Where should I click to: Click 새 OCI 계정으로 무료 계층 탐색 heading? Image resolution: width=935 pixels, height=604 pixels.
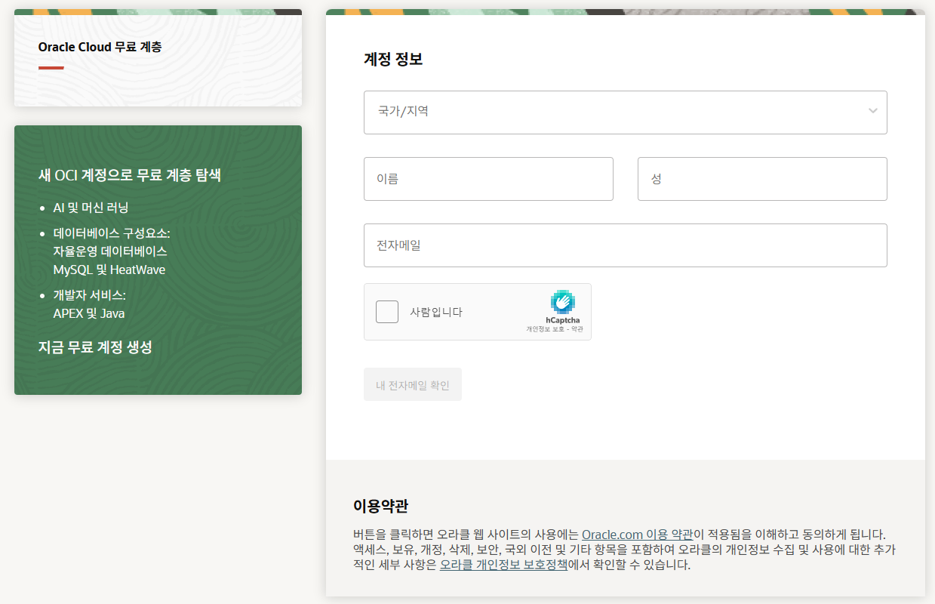click(129, 175)
